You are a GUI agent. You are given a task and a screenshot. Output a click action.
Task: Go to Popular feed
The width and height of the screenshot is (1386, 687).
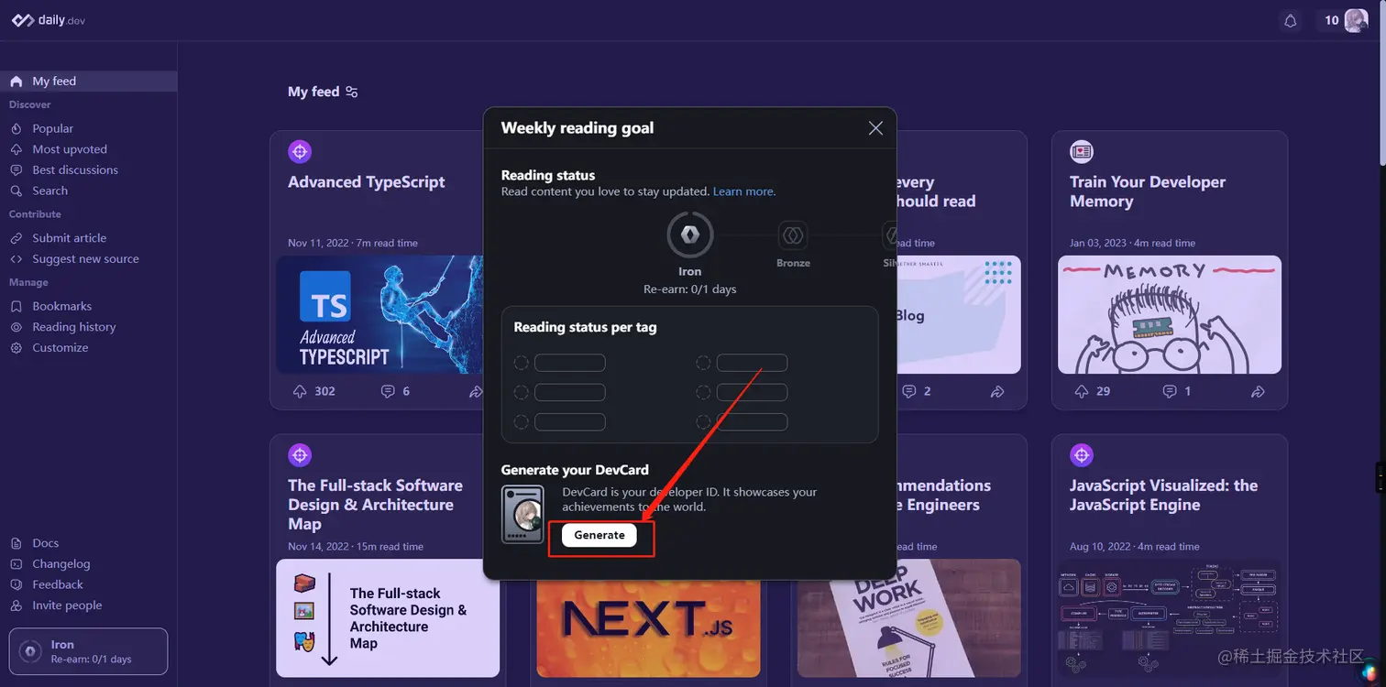(53, 128)
